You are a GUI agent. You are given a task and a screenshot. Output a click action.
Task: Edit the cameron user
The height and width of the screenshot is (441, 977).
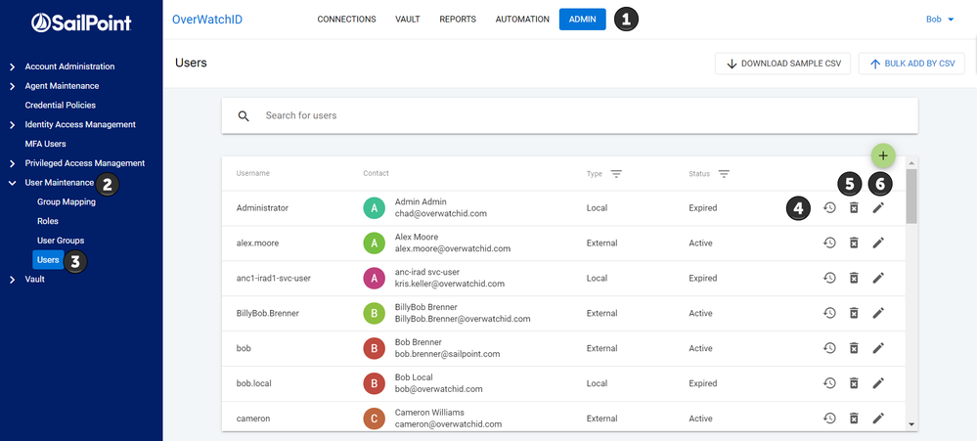tap(878, 419)
